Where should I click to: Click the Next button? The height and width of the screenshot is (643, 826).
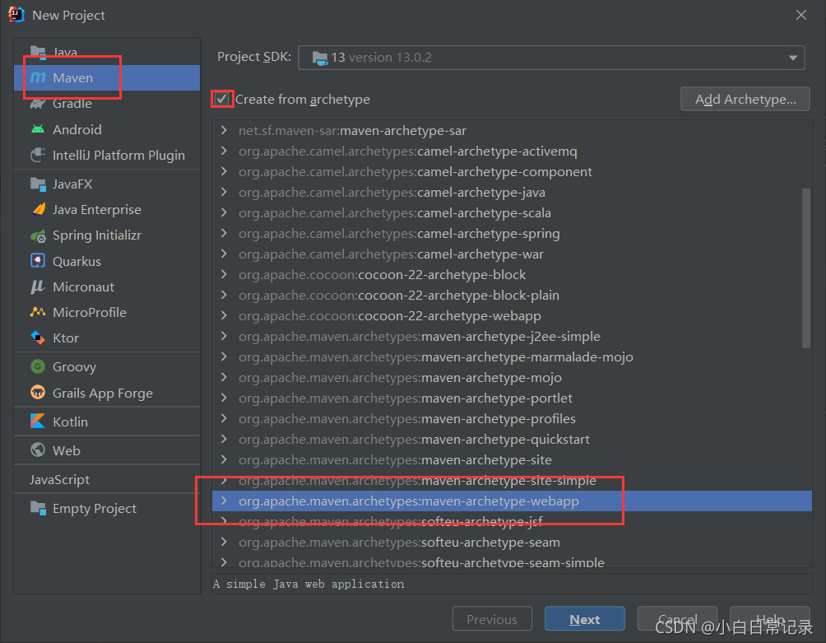point(585,619)
